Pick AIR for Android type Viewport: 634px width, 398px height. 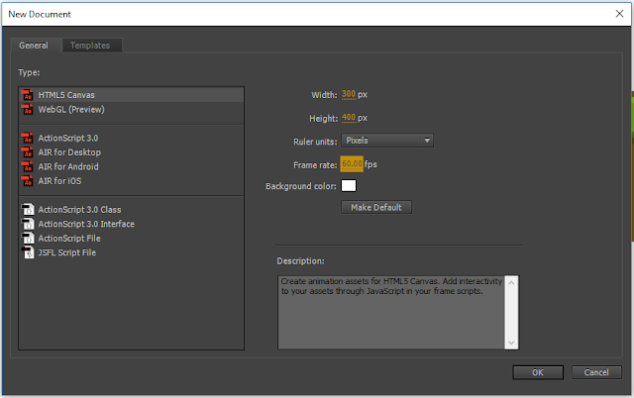pyautogui.click(x=132, y=166)
